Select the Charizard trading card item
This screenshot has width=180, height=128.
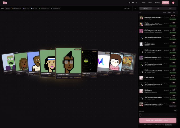(x=129, y=63)
